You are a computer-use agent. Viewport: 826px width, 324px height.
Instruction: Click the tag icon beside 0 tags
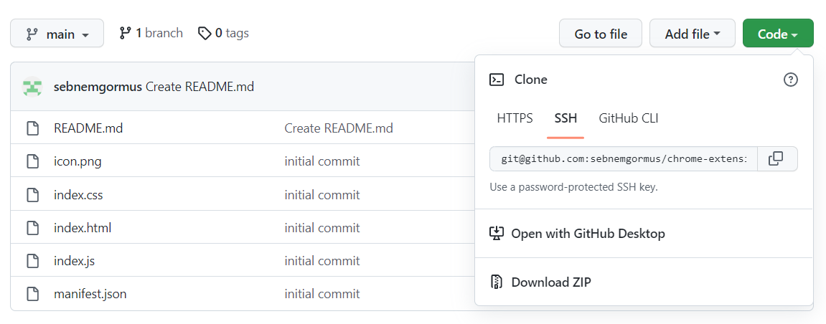[205, 34]
